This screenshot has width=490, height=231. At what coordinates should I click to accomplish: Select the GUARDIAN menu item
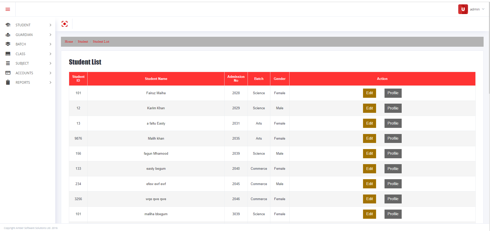coord(24,34)
